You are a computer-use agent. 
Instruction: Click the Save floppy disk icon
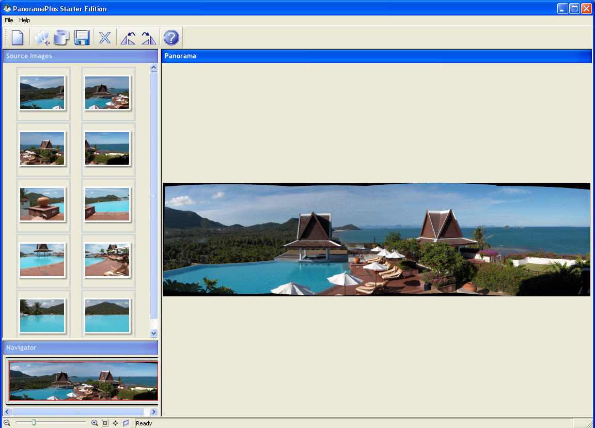82,38
